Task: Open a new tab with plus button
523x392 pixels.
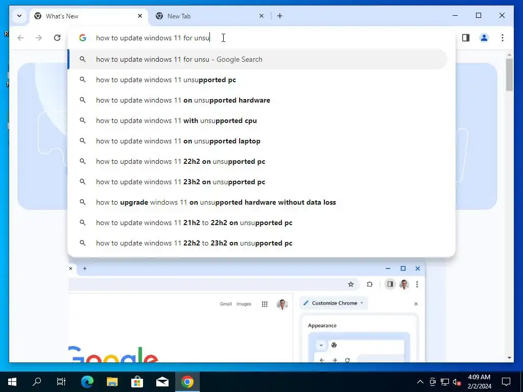Action: (280, 16)
